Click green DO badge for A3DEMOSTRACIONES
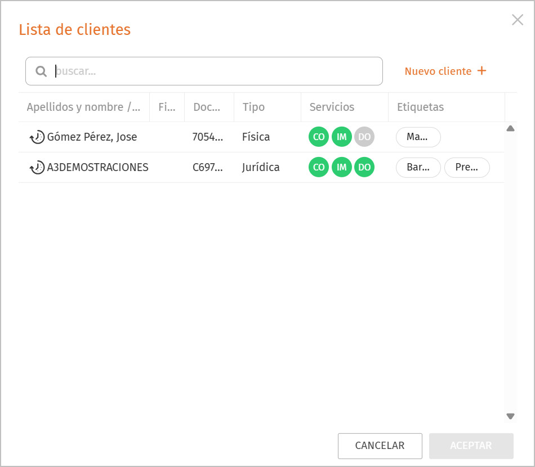Image resolution: width=535 pixels, height=467 pixels. [364, 167]
